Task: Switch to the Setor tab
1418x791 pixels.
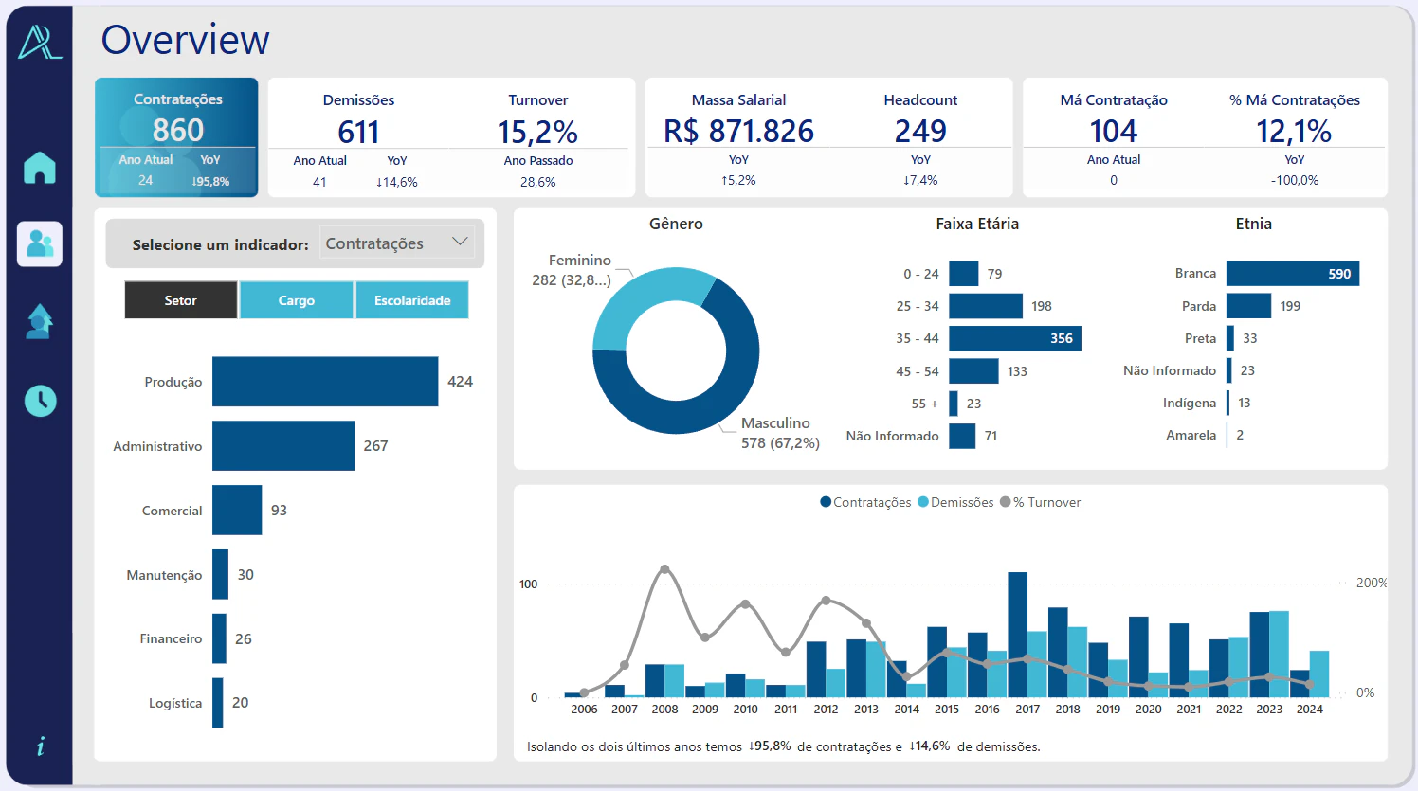Action: click(x=181, y=300)
